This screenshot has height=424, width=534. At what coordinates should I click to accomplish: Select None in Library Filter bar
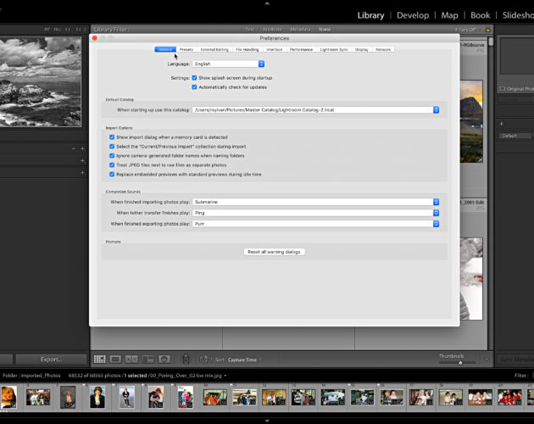click(x=325, y=30)
